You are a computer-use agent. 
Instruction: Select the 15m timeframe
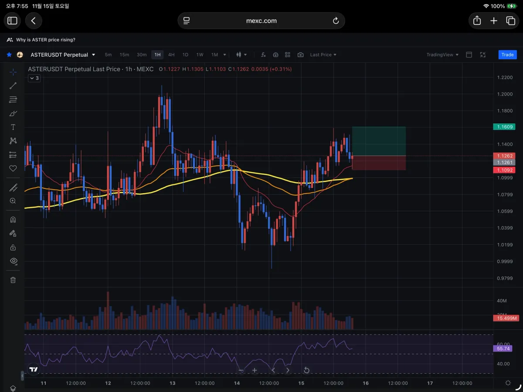pyautogui.click(x=124, y=55)
